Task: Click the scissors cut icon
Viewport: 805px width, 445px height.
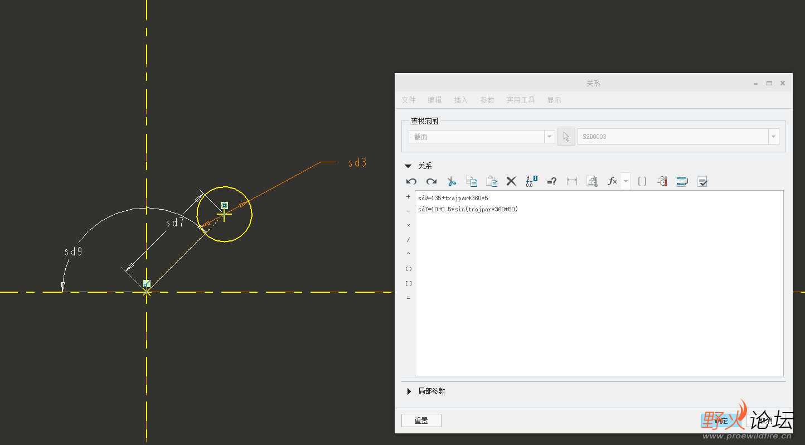Action: point(452,181)
